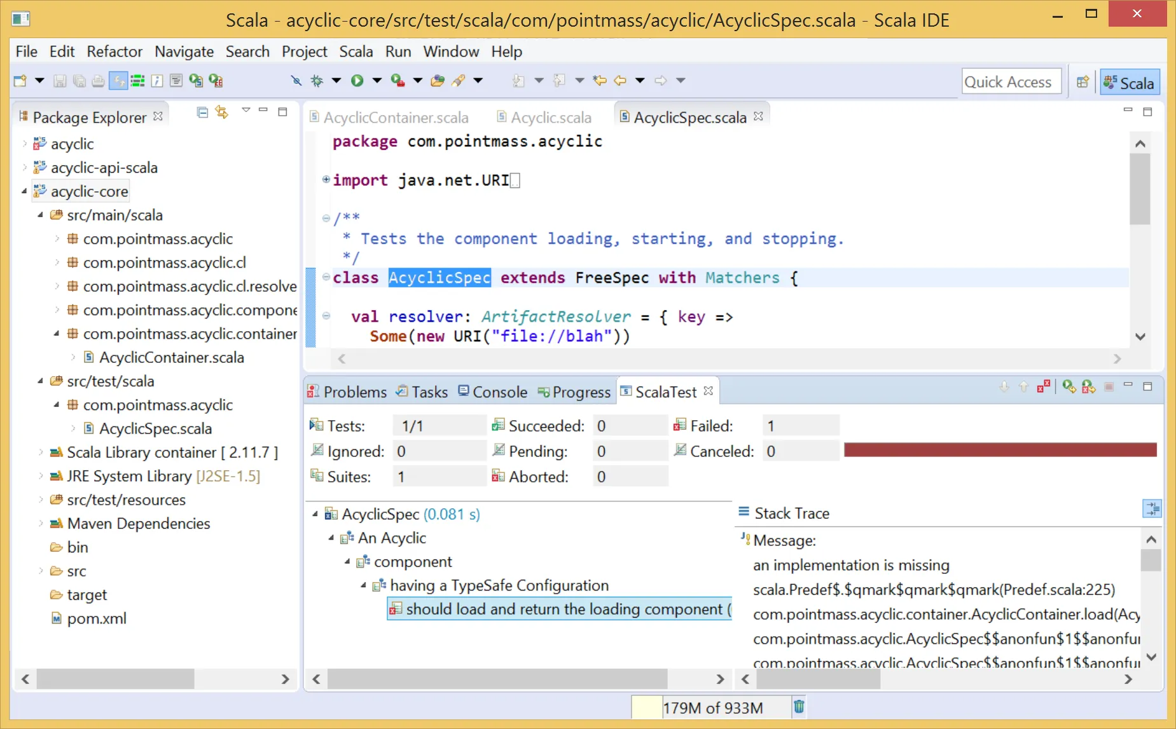Rerun all tests in ScalaTest view
1176x729 pixels.
(1069, 386)
